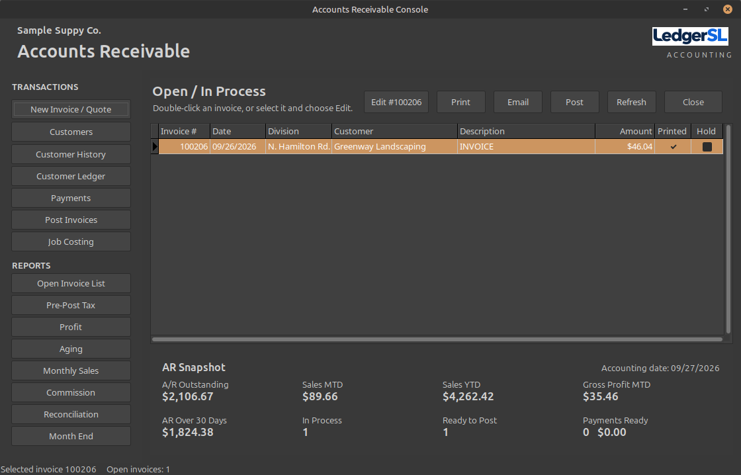This screenshot has height=475, width=741.
Task: Click the A/R Outstanding value $2,106.67
Action: (188, 396)
